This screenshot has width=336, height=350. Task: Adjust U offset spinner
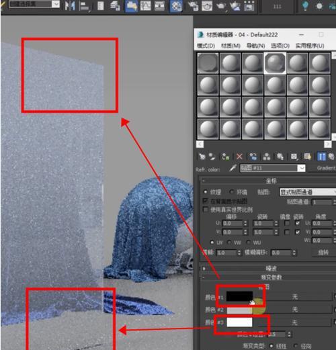coord(245,224)
